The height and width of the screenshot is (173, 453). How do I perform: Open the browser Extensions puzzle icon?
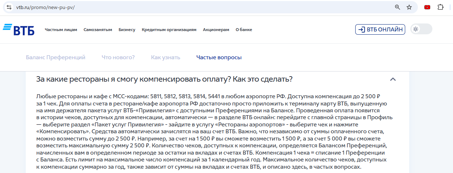[440, 7]
